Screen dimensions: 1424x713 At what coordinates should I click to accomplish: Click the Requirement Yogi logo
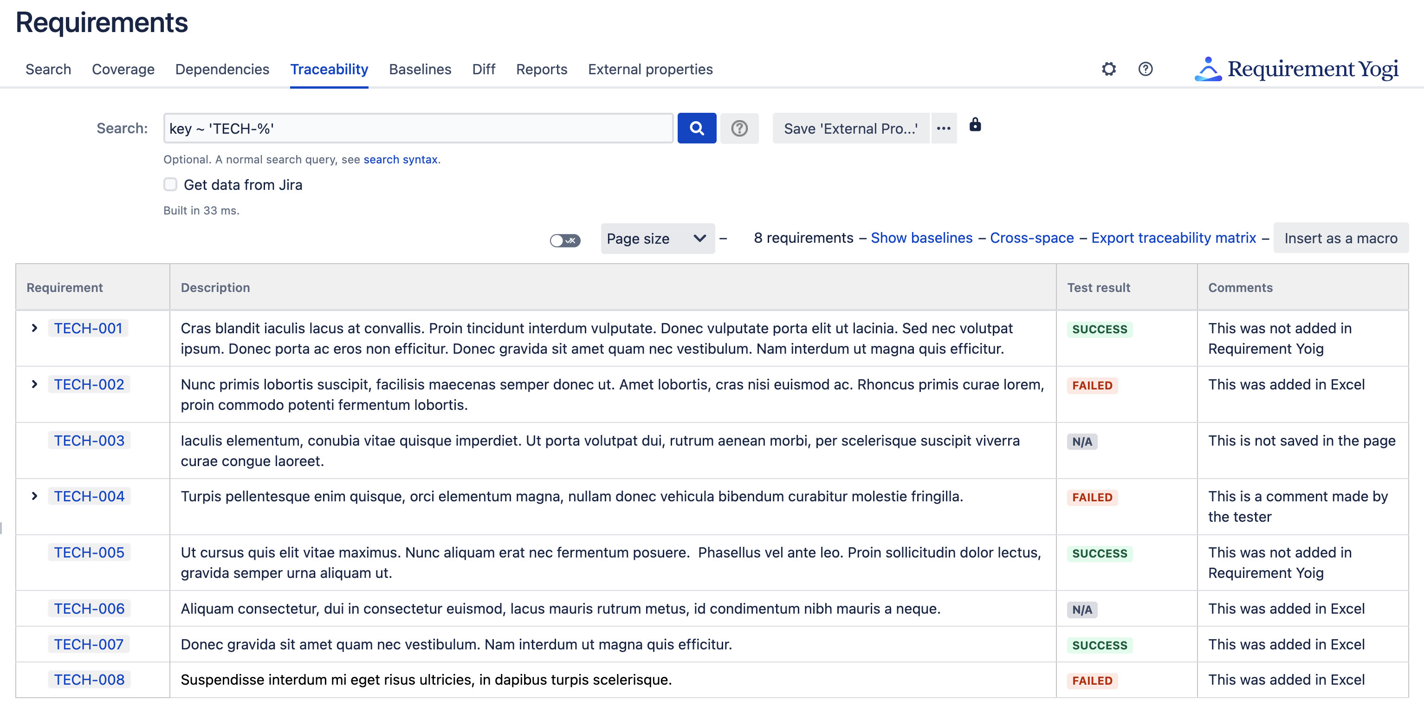(1296, 69)
